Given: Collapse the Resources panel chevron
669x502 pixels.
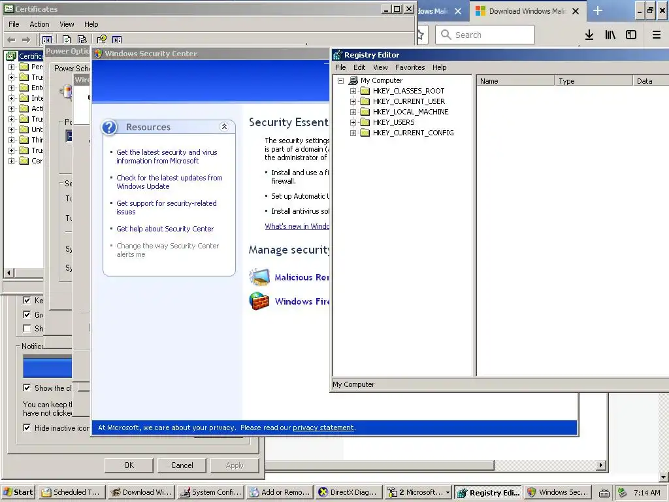Looking at the screenshot, I should [224, 126].
